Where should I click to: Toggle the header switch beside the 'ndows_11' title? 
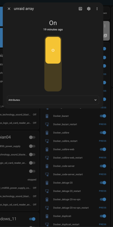coord(32,219)
